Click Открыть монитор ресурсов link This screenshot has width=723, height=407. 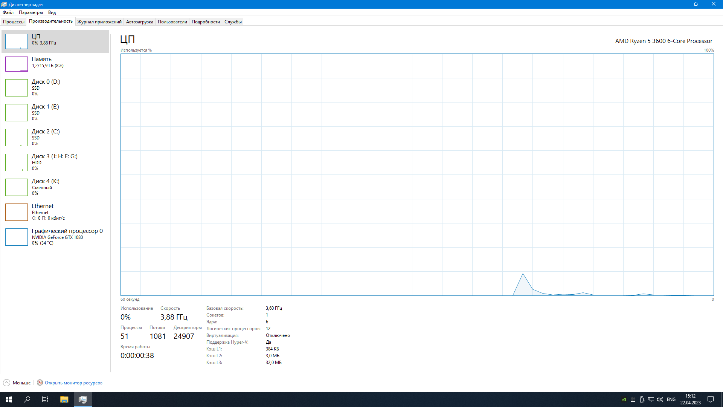click(73, 383)
